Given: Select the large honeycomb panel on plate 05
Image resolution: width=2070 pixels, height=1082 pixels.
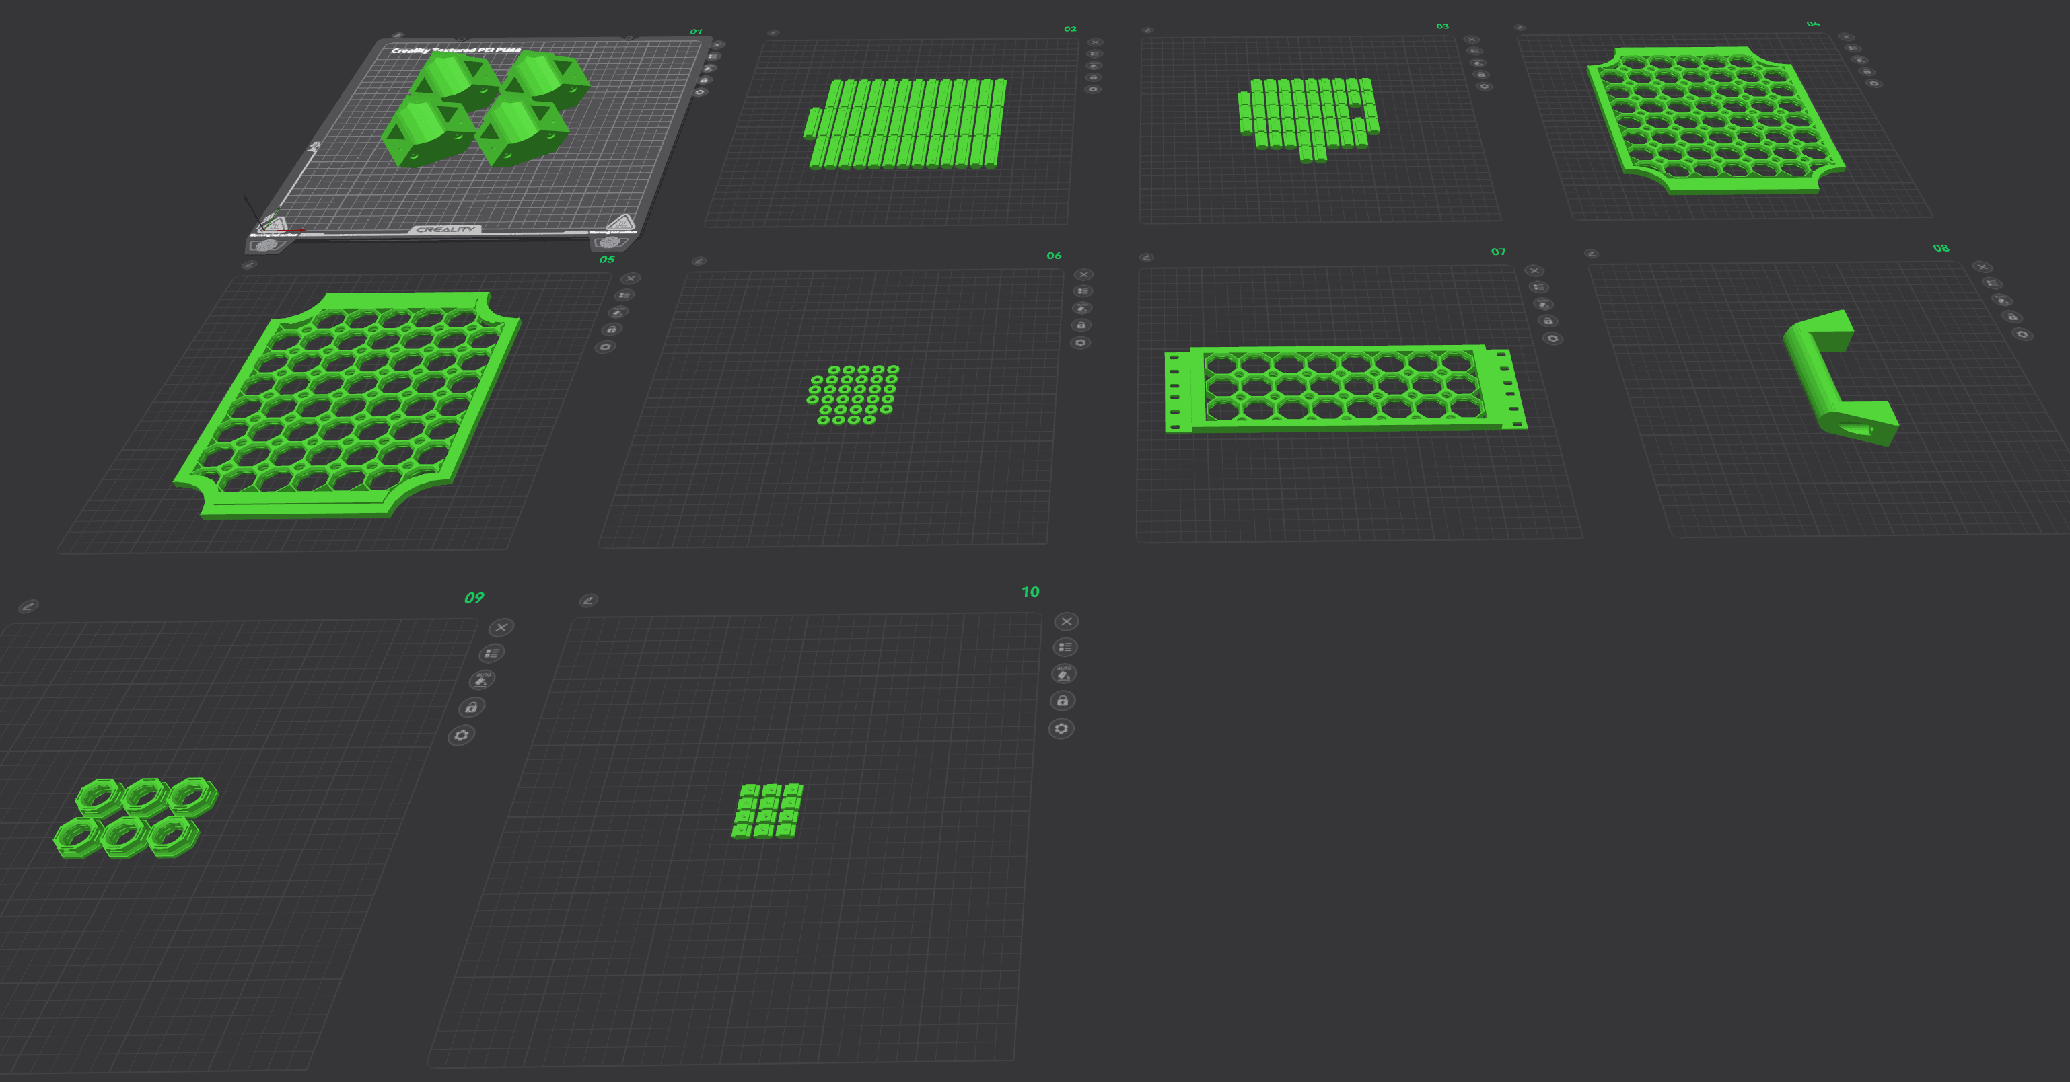Looking at the screenshot, I should pos(347,405).
